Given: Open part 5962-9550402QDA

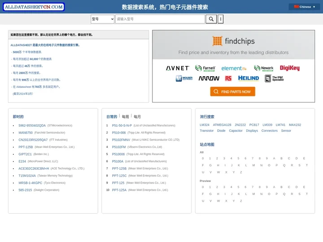Looking at the screenshot, I should pos(32,125).
